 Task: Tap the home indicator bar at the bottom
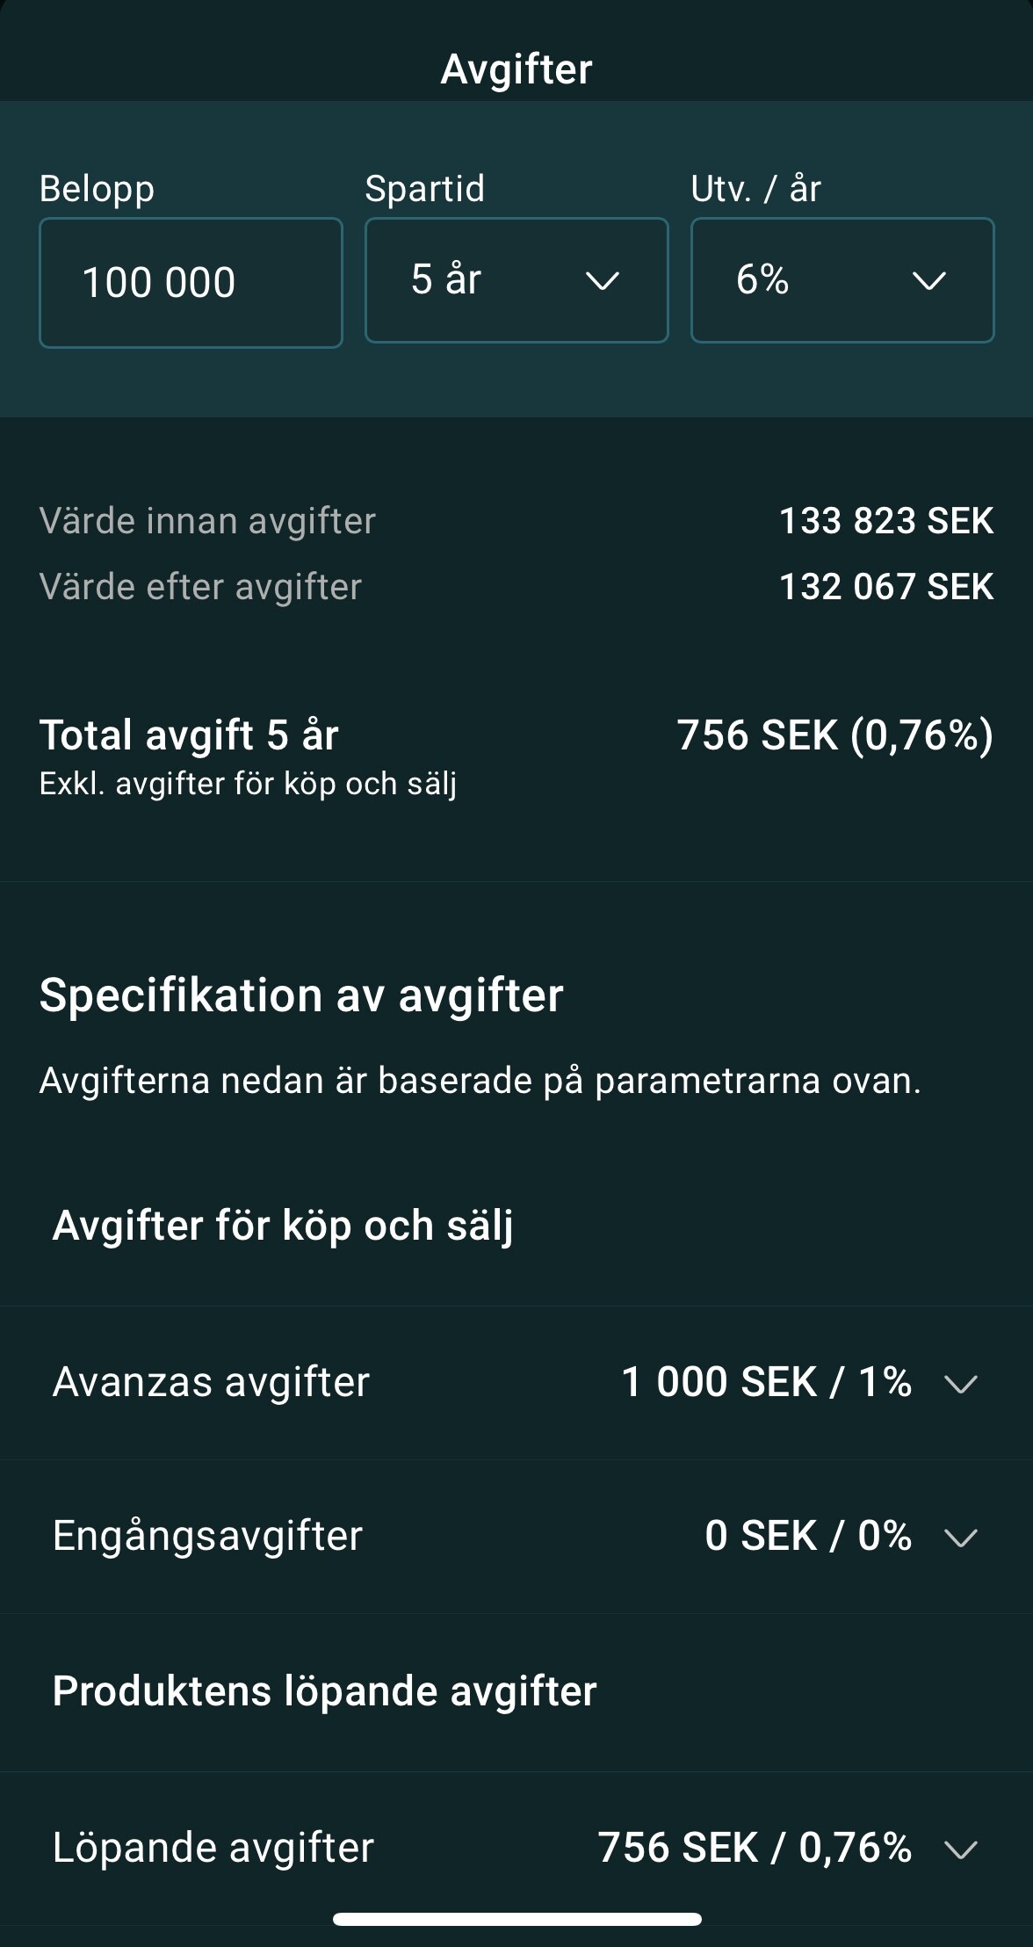[516, 1919]
